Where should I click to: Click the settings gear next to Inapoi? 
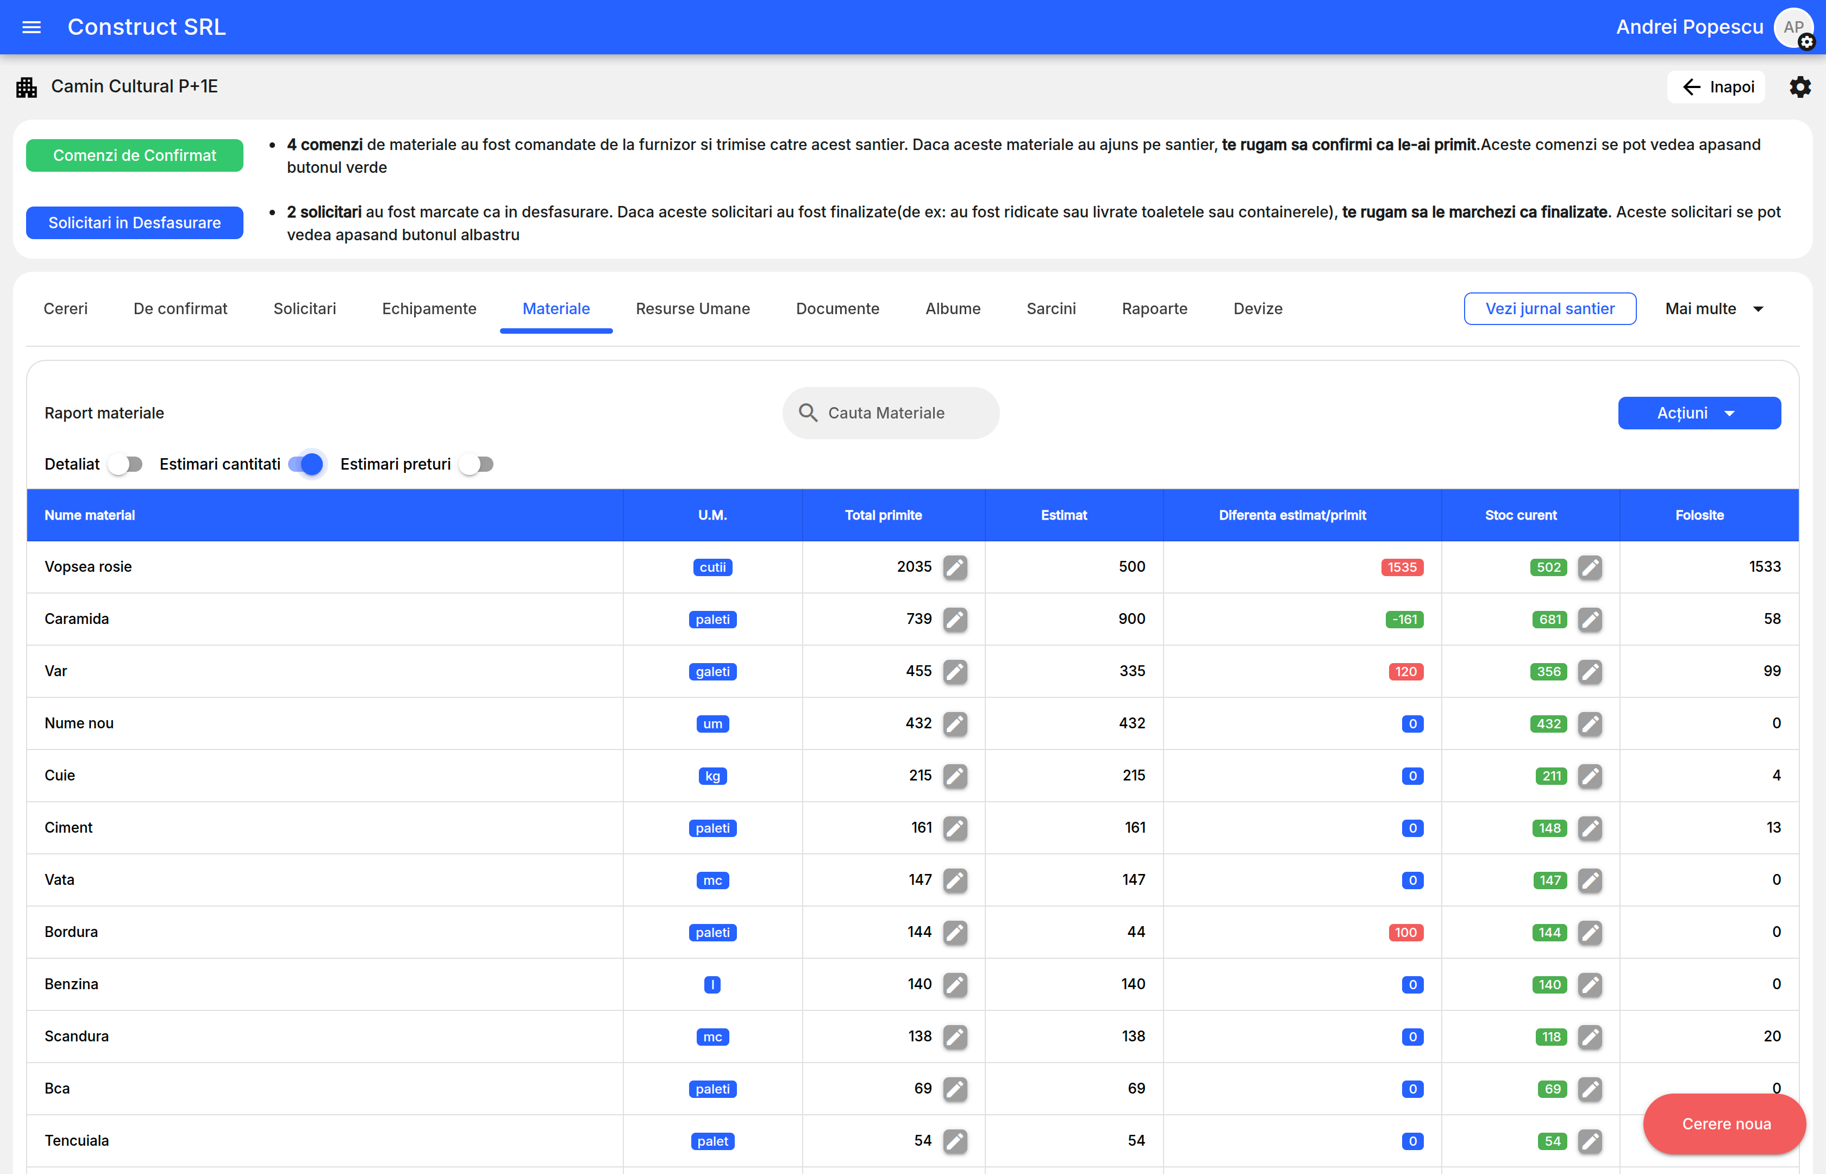coord(1799,87)
